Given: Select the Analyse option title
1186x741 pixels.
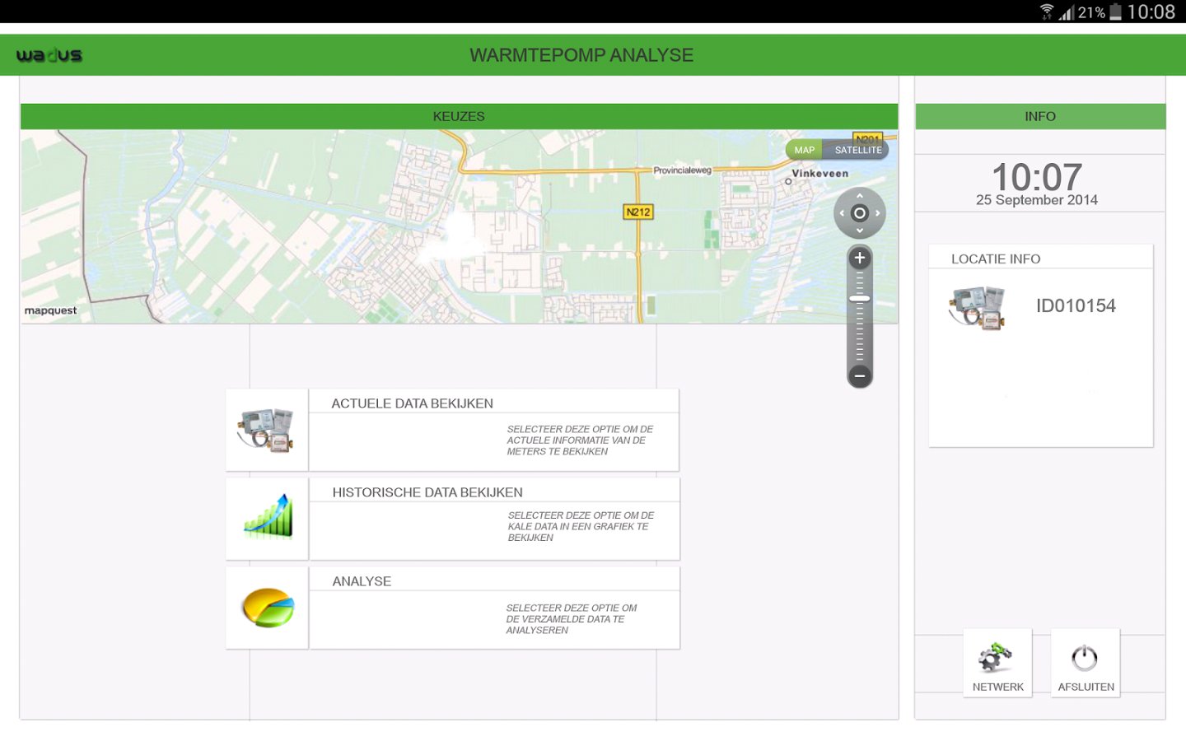Looking at the screenshot, I should (362, 581).
